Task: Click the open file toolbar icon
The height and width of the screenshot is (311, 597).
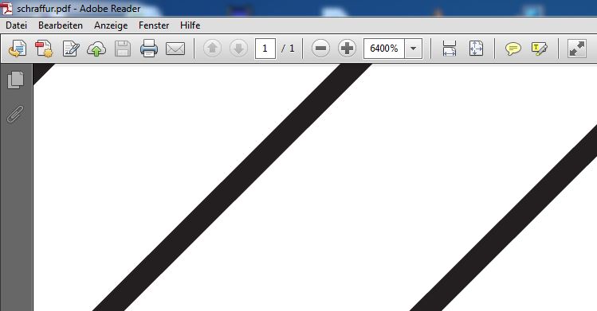Action: [x=18, y=49]
